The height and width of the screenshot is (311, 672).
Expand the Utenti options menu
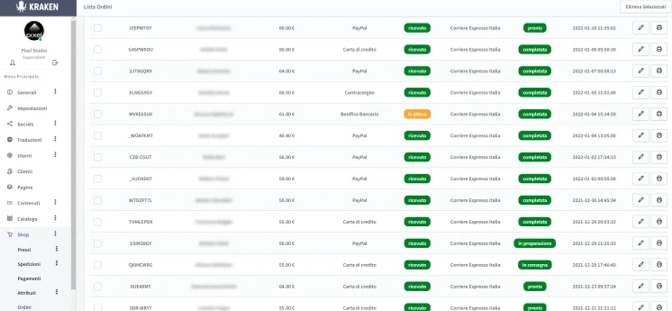click(x=55, y=155)
